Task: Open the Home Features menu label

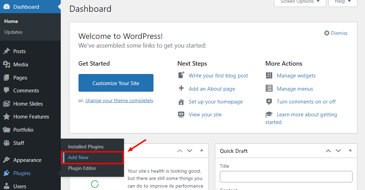Action: (31, 117)
